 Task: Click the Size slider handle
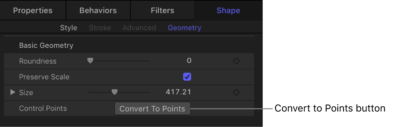(114, 92)
